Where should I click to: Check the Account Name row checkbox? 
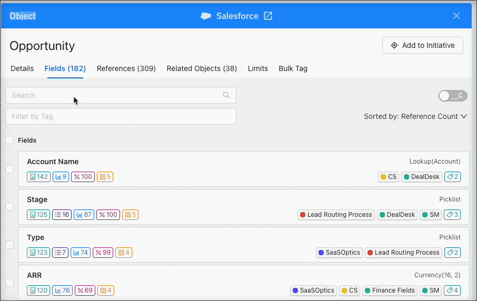pyautogui.click(x=9, y=169)
